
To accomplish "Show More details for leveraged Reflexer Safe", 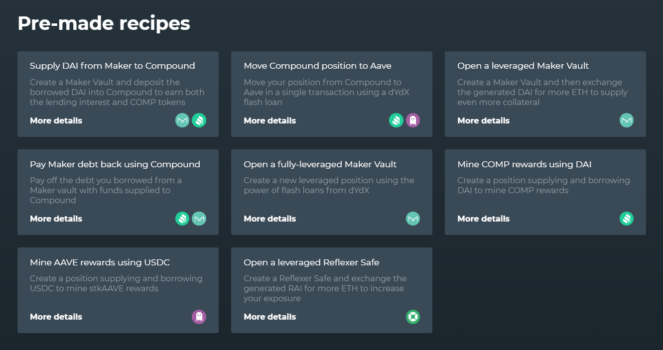I will click(269, 317).
